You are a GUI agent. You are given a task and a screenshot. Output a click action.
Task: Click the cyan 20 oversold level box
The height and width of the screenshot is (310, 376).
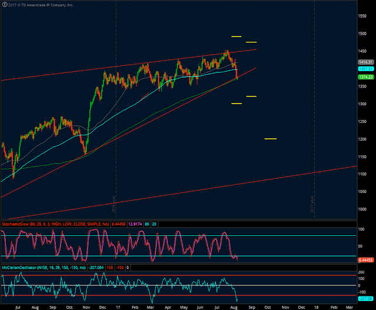pyautogui.click(x=154, y=224)
